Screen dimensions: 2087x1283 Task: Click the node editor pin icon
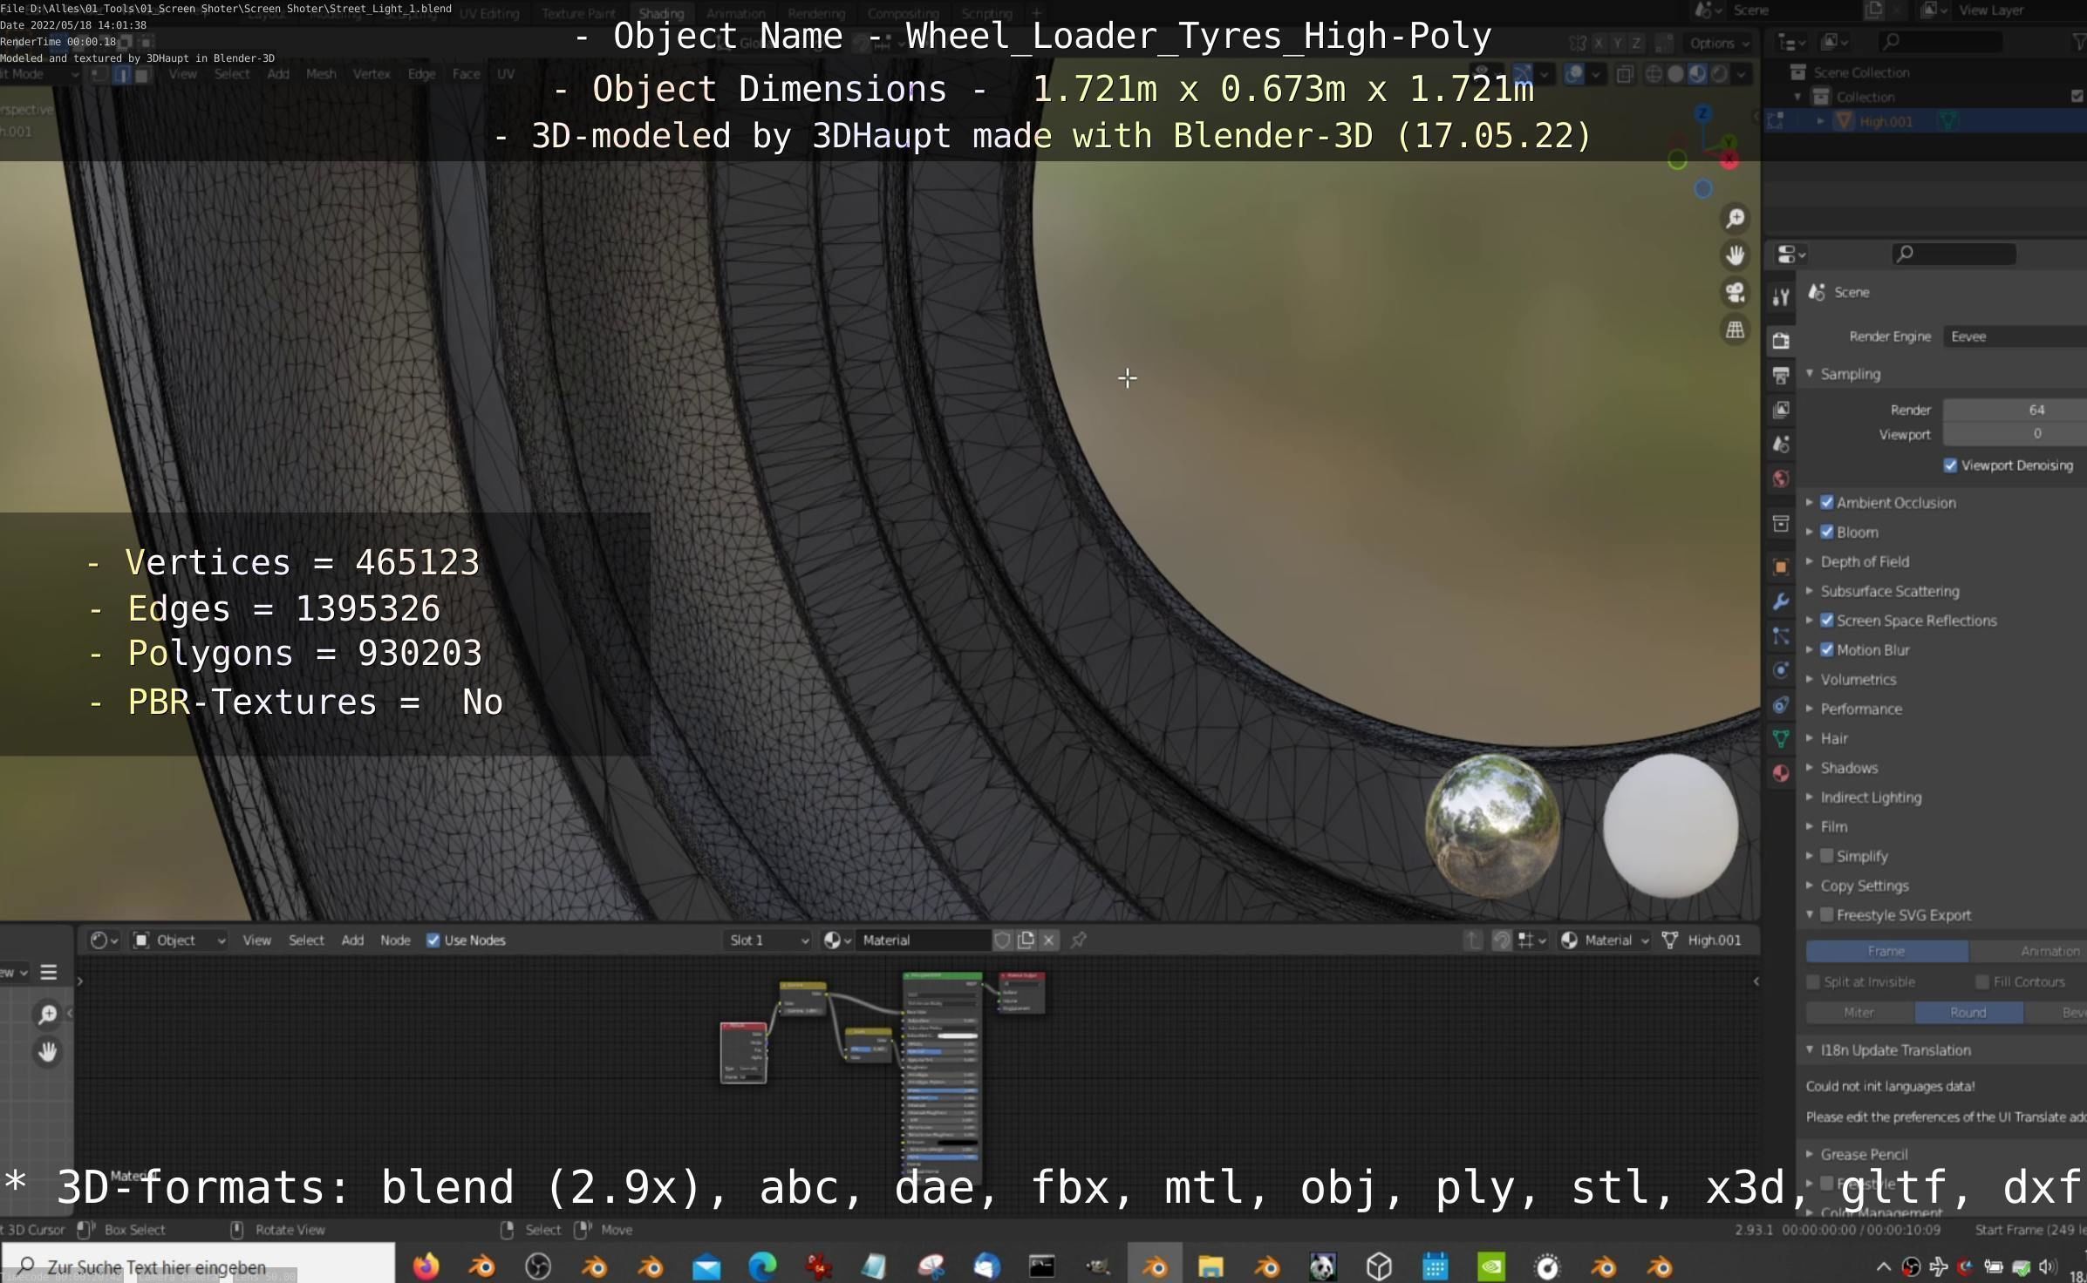pos(1079,940)
